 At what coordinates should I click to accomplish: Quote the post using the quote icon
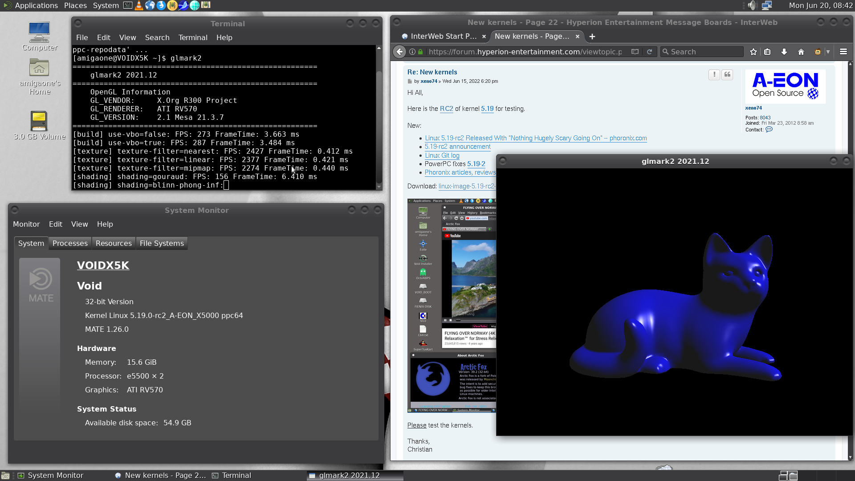pyautogui.click(x=727, y=75)
